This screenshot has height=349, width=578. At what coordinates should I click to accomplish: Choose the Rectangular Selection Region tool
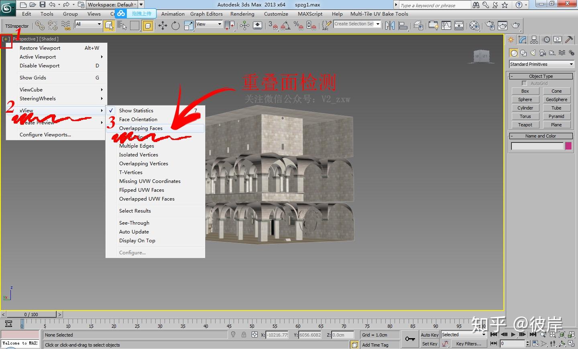(x=135, y=26)
